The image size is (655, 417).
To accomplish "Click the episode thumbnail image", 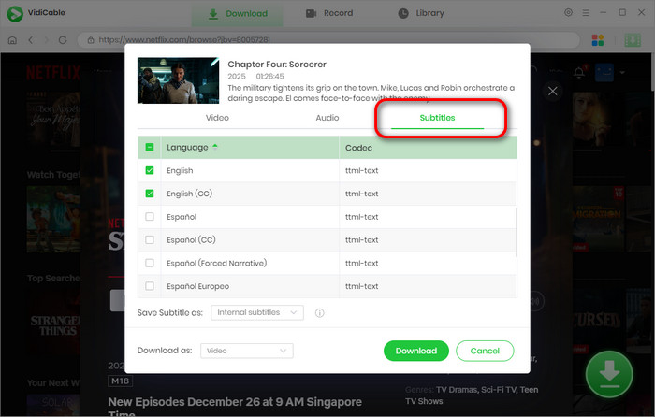I will tap(179, 80).
